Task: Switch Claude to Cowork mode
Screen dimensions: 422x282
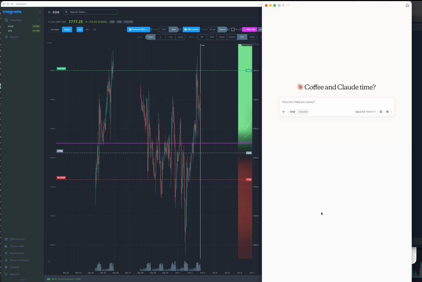Action: (x=303, y=112)
